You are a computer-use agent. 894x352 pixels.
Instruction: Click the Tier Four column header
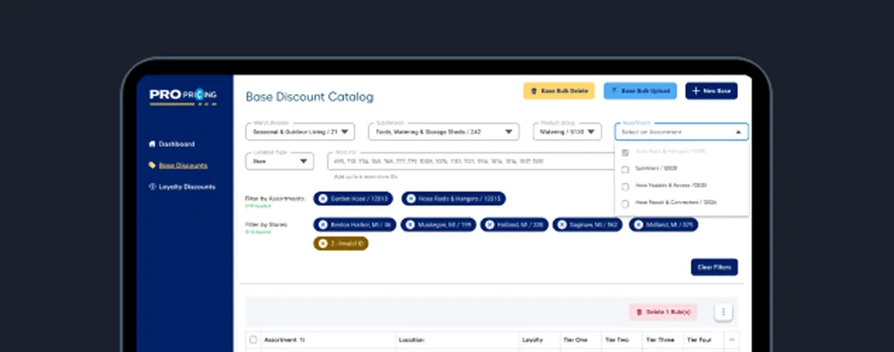click(x=699, y=340)
